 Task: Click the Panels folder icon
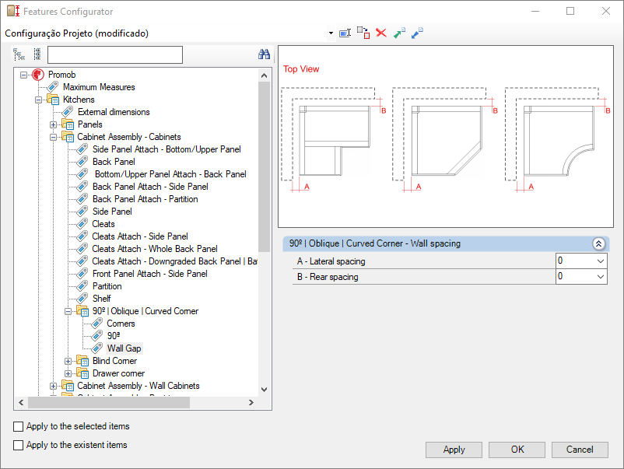tap(68, 124)
